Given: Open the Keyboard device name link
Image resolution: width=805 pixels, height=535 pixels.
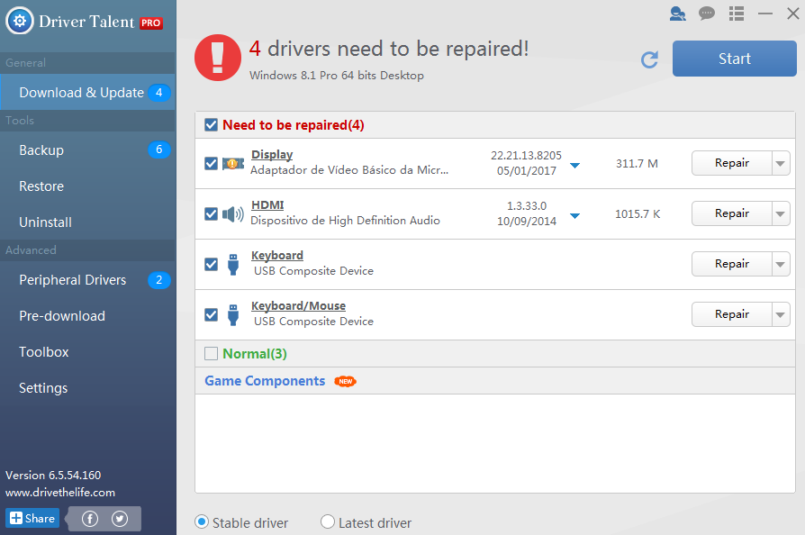Looking at the screenshot, I should click(x=276, y=255).
